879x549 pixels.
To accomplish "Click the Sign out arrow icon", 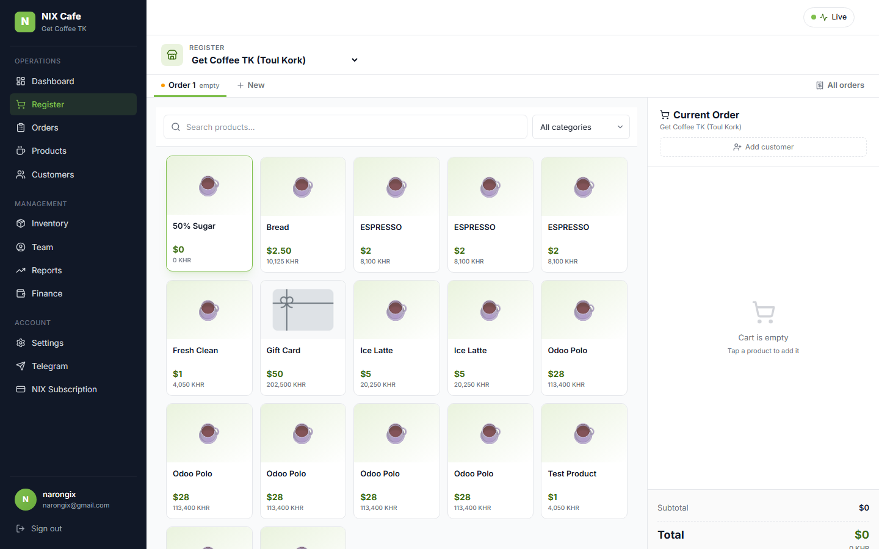I will coord(20,528).
